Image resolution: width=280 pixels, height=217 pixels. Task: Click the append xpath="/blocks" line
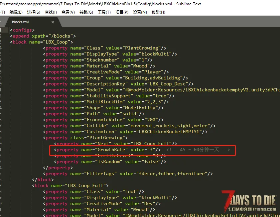(43, 36)
